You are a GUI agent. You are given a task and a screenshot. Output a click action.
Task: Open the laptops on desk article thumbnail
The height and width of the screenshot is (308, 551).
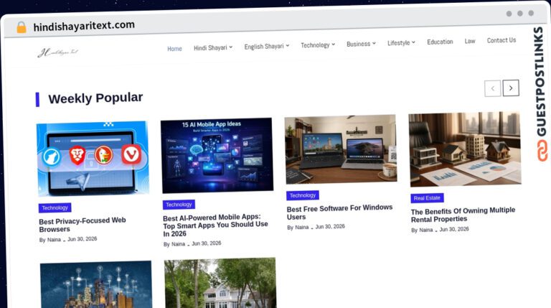[x=341, y=149]
